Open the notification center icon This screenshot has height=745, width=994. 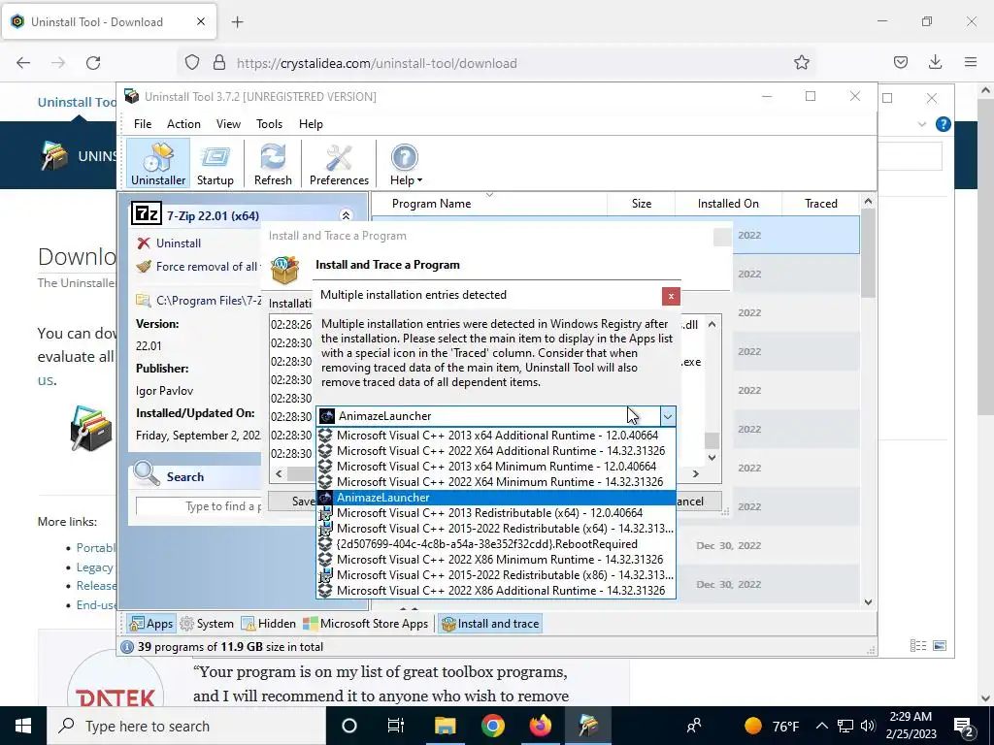[963, 726]
